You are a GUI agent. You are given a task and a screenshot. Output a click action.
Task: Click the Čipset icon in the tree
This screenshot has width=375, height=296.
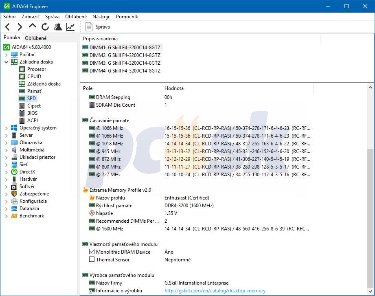coord(22,106)
